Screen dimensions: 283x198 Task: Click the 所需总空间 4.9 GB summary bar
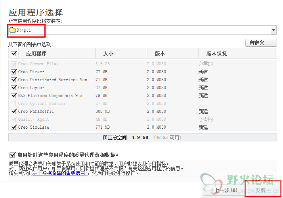(143, 137)
